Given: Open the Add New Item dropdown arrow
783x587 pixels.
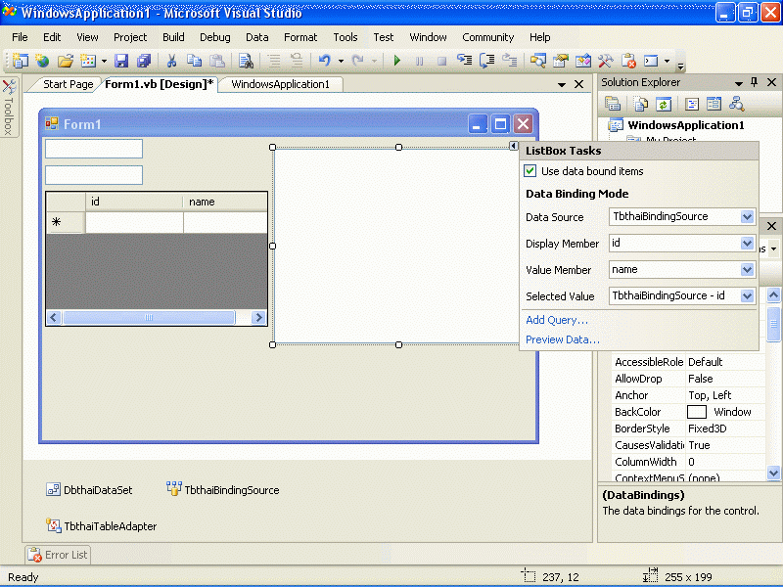Looking at the screenshot, I should [104, 62].
